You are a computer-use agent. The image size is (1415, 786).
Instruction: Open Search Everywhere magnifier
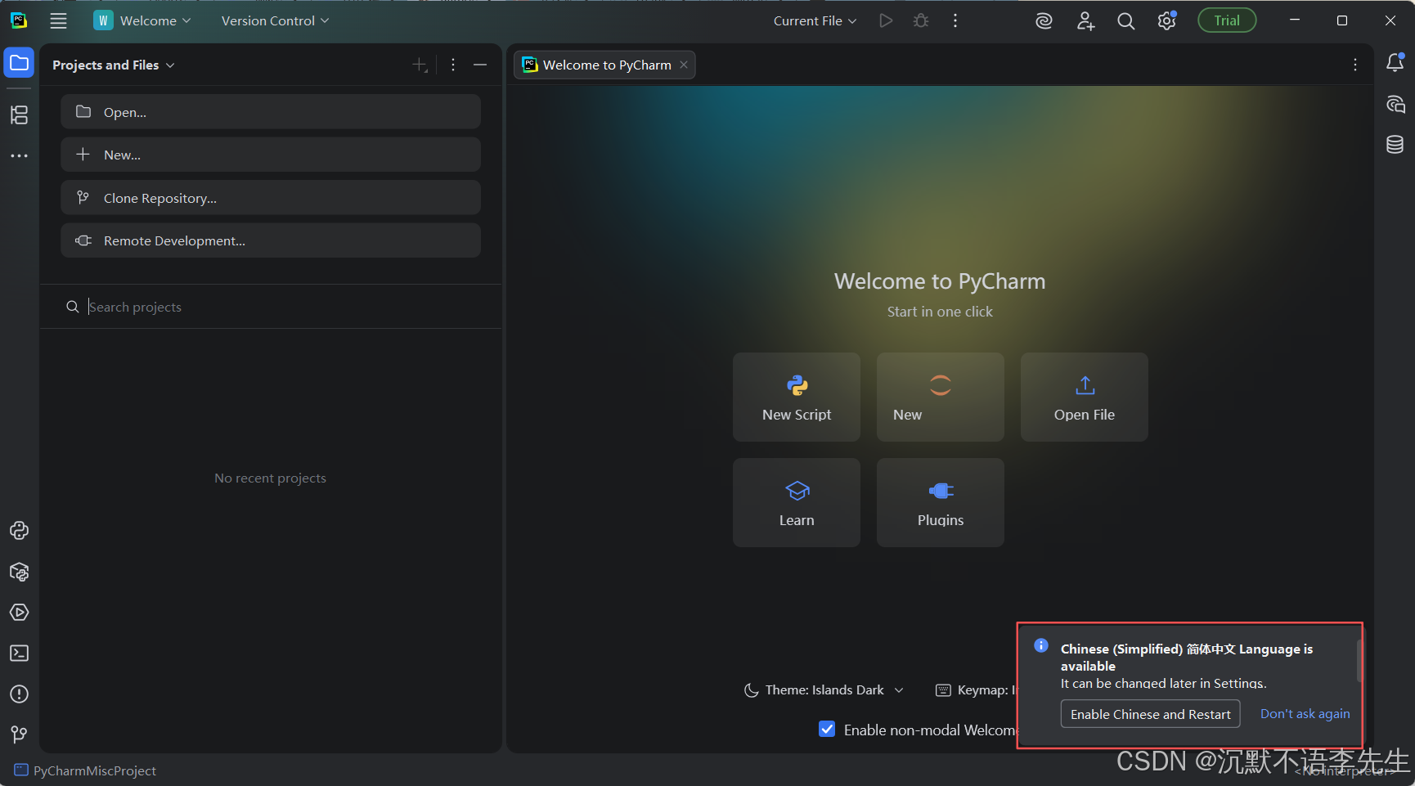(x=1126, y=21)
